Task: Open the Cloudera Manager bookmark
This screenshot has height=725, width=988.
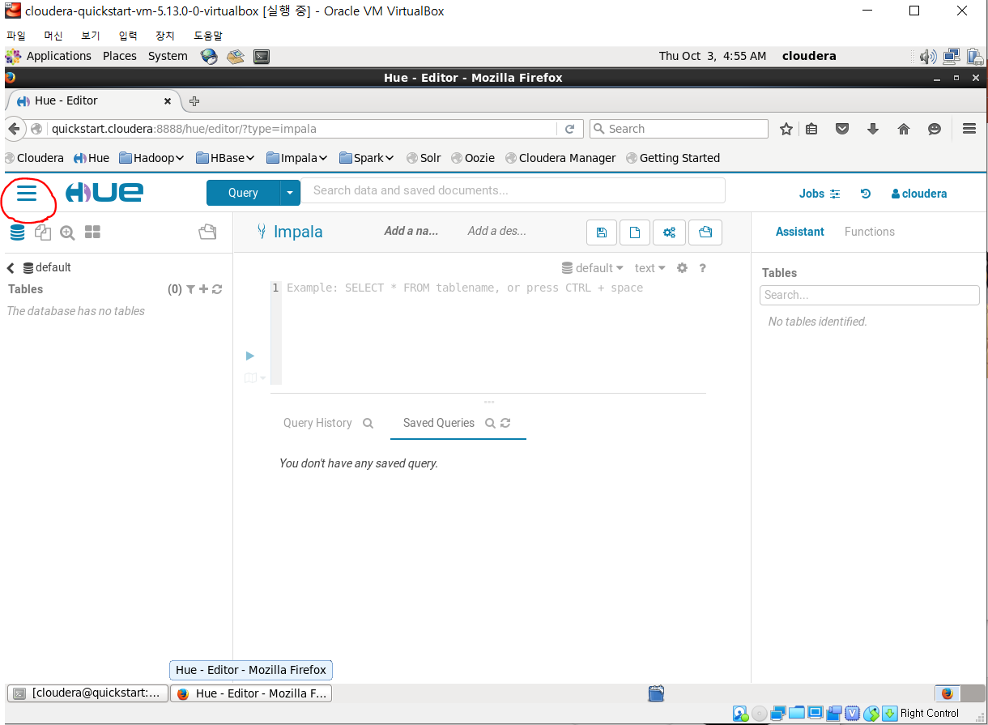Action: (560, 158)
